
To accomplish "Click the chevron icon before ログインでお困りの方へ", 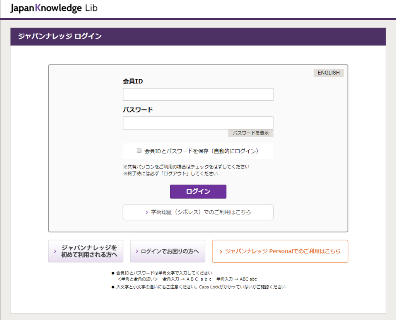I will pos(137,251).
